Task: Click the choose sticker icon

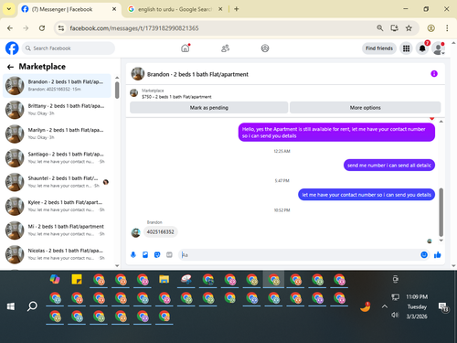Action: (x=157, y=254)
